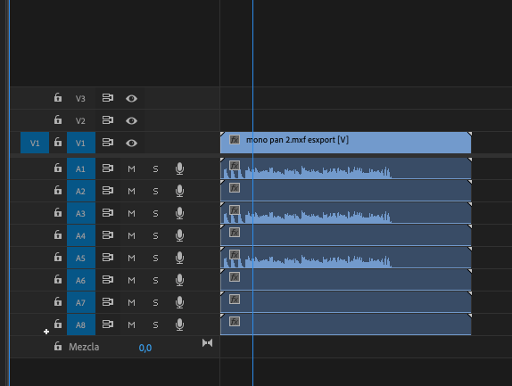Image resolution: width=512 pixels, height=386 pixels.
Task: Toggle track targeting for A5
Action: pos(81,258)
